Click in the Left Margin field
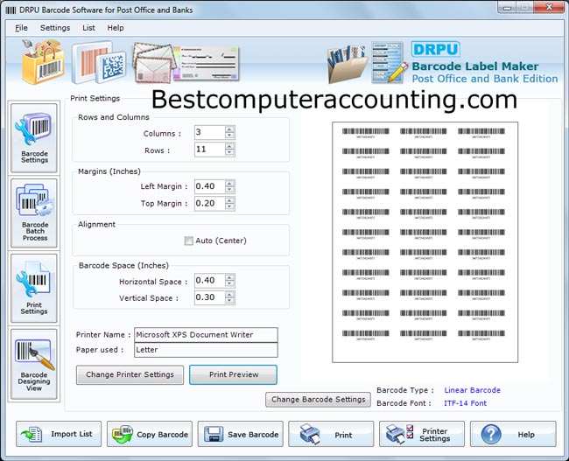 (x=210, y=186)
